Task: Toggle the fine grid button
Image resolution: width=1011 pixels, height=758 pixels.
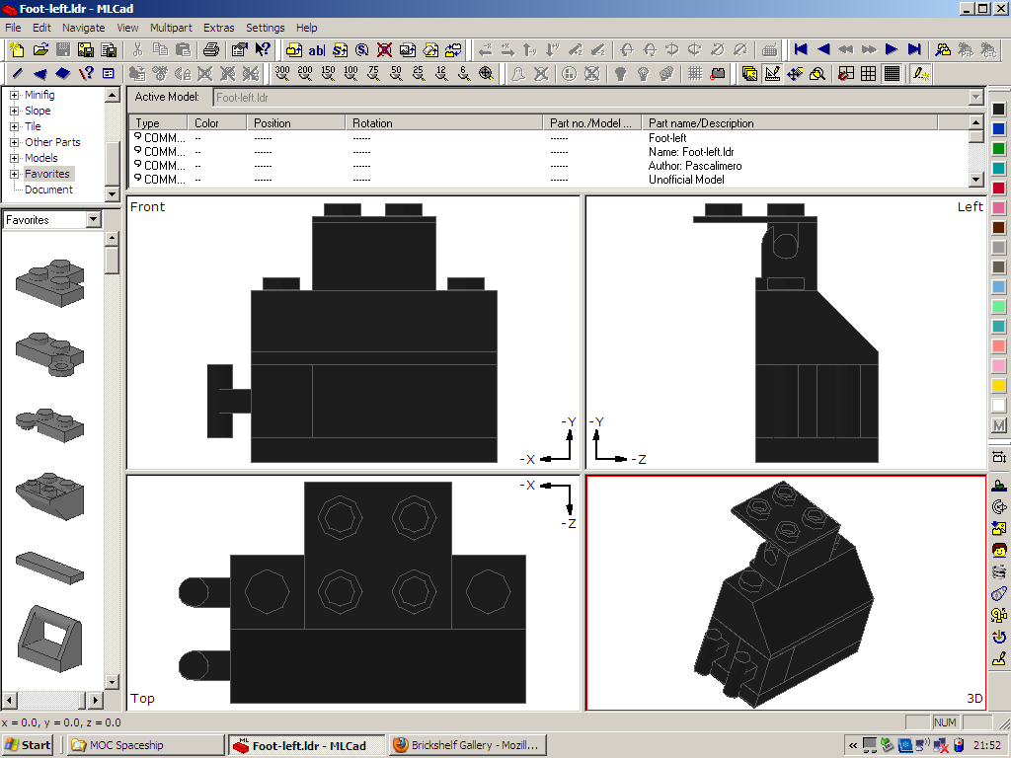Action: [892, 73]
